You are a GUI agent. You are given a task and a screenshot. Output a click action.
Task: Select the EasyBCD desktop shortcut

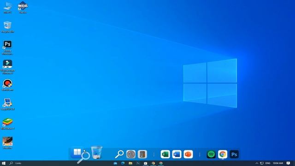[x=7, y=104]
